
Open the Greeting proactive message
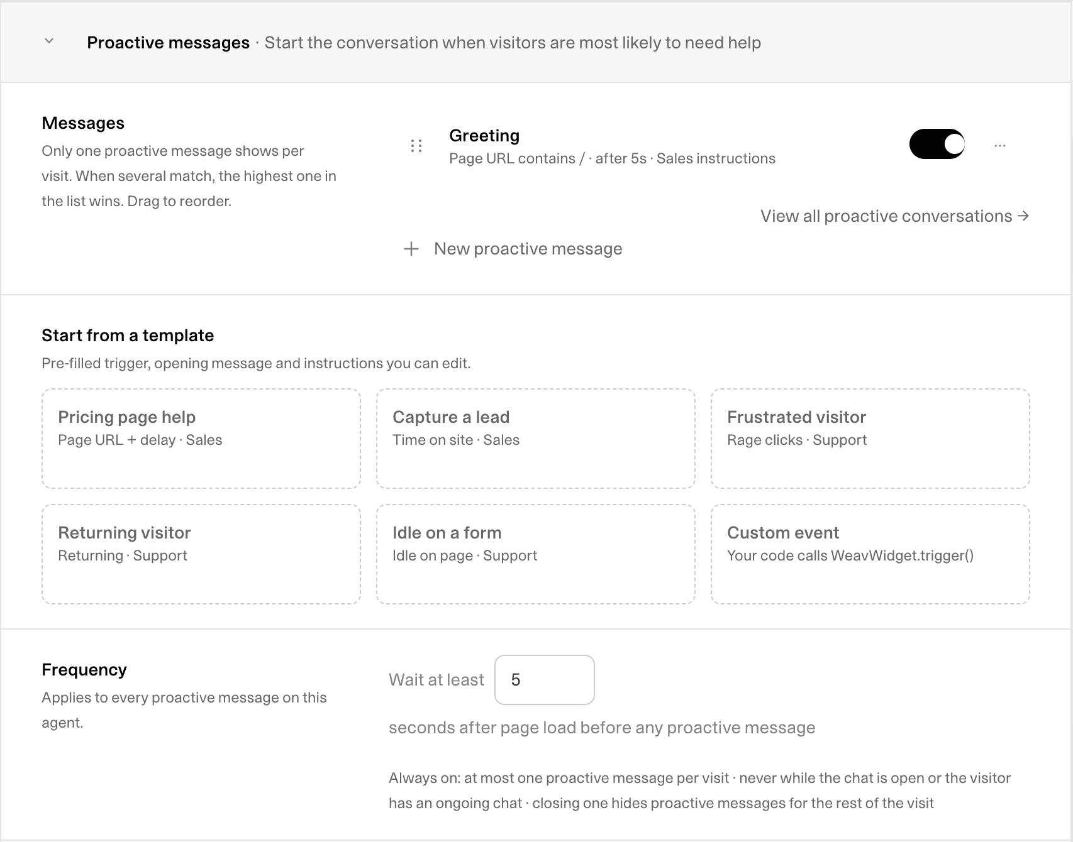(x=484, y=136)
